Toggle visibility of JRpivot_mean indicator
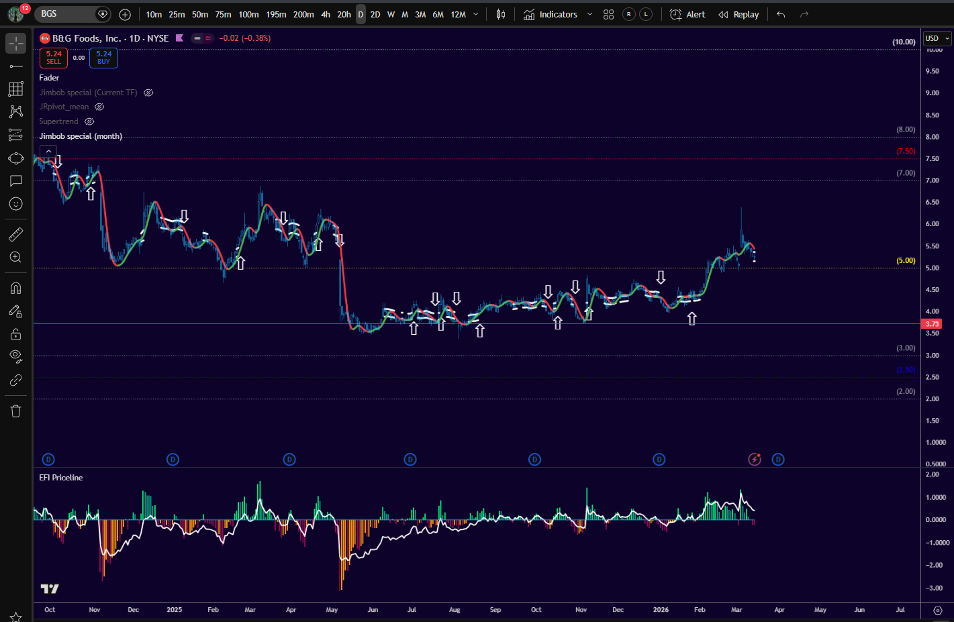 (x=99, y=107)
